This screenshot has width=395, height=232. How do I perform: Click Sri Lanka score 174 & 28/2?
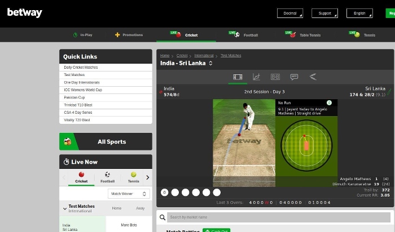[367, 95]
